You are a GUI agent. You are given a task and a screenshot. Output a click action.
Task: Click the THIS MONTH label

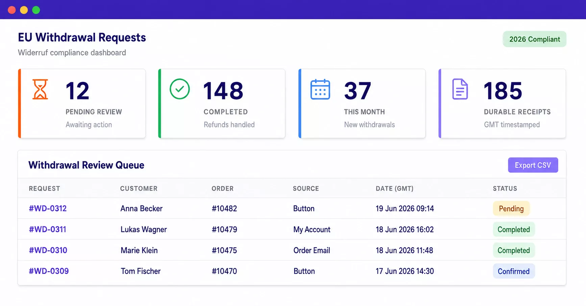[364, 112]
